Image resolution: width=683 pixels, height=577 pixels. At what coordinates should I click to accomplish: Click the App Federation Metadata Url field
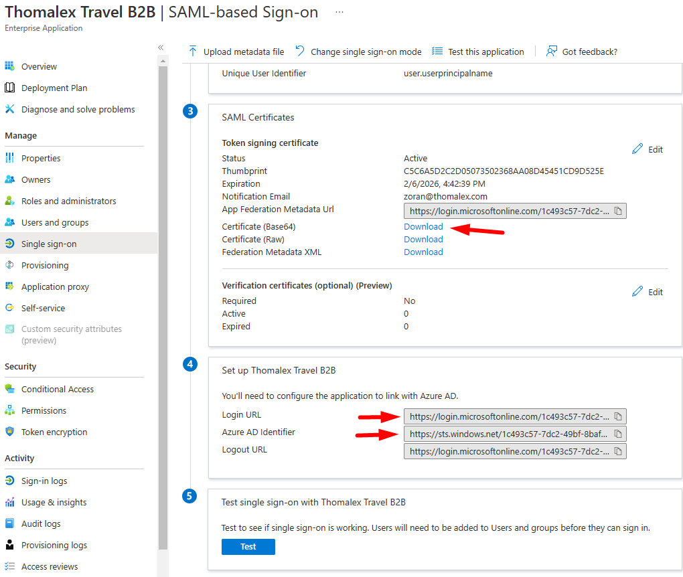click(x=515, y=211)
